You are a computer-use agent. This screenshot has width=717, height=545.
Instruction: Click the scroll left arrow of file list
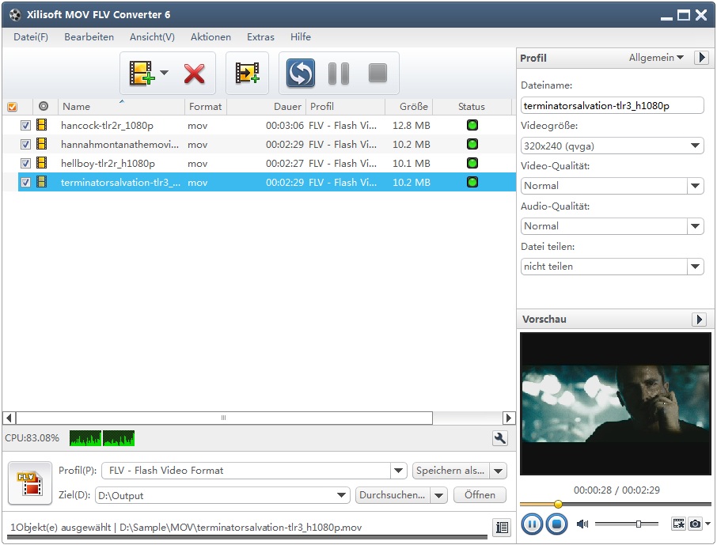9,418
